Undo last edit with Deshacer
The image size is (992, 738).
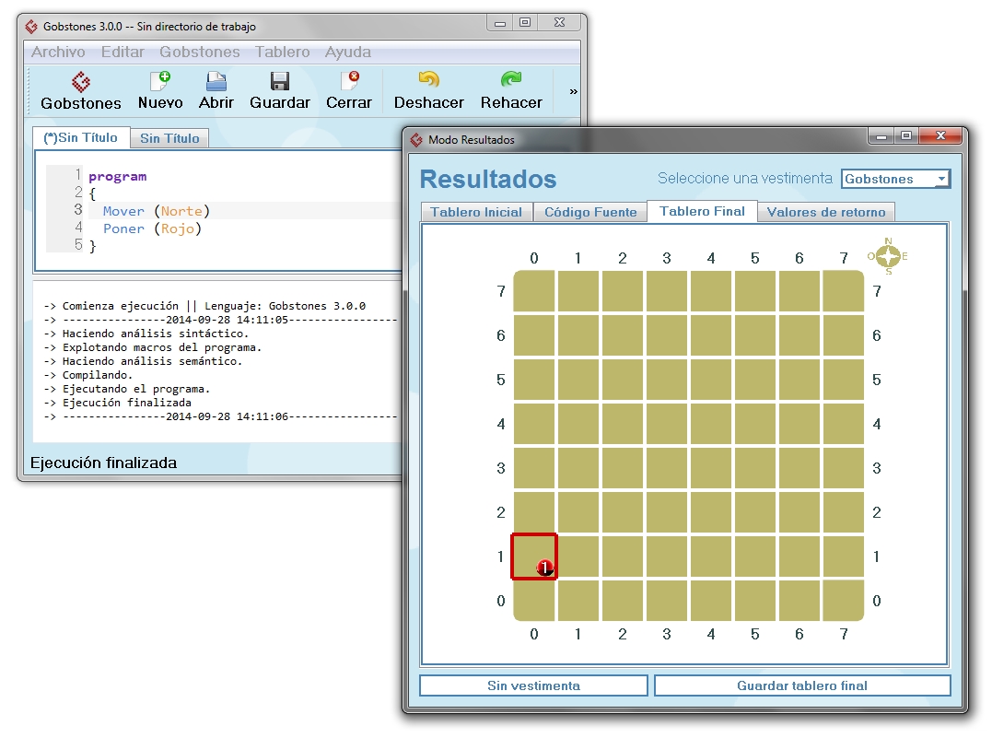[x=429, y=90]
